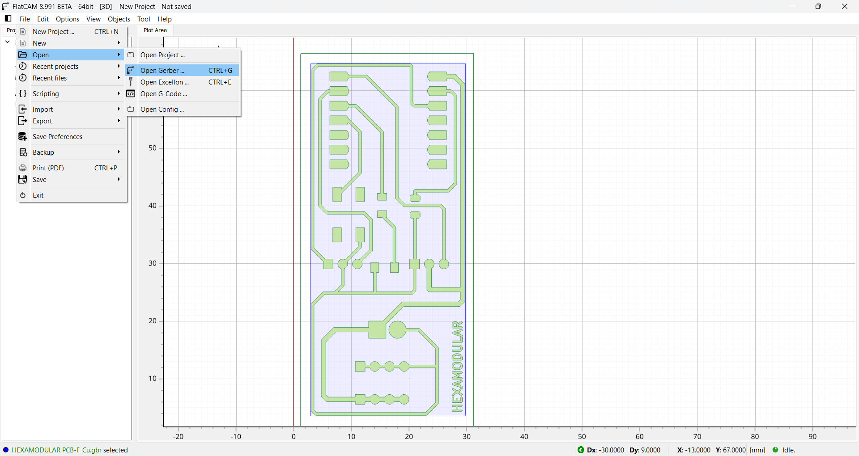Click the Save Preferences icon

(x=23, y=137)
